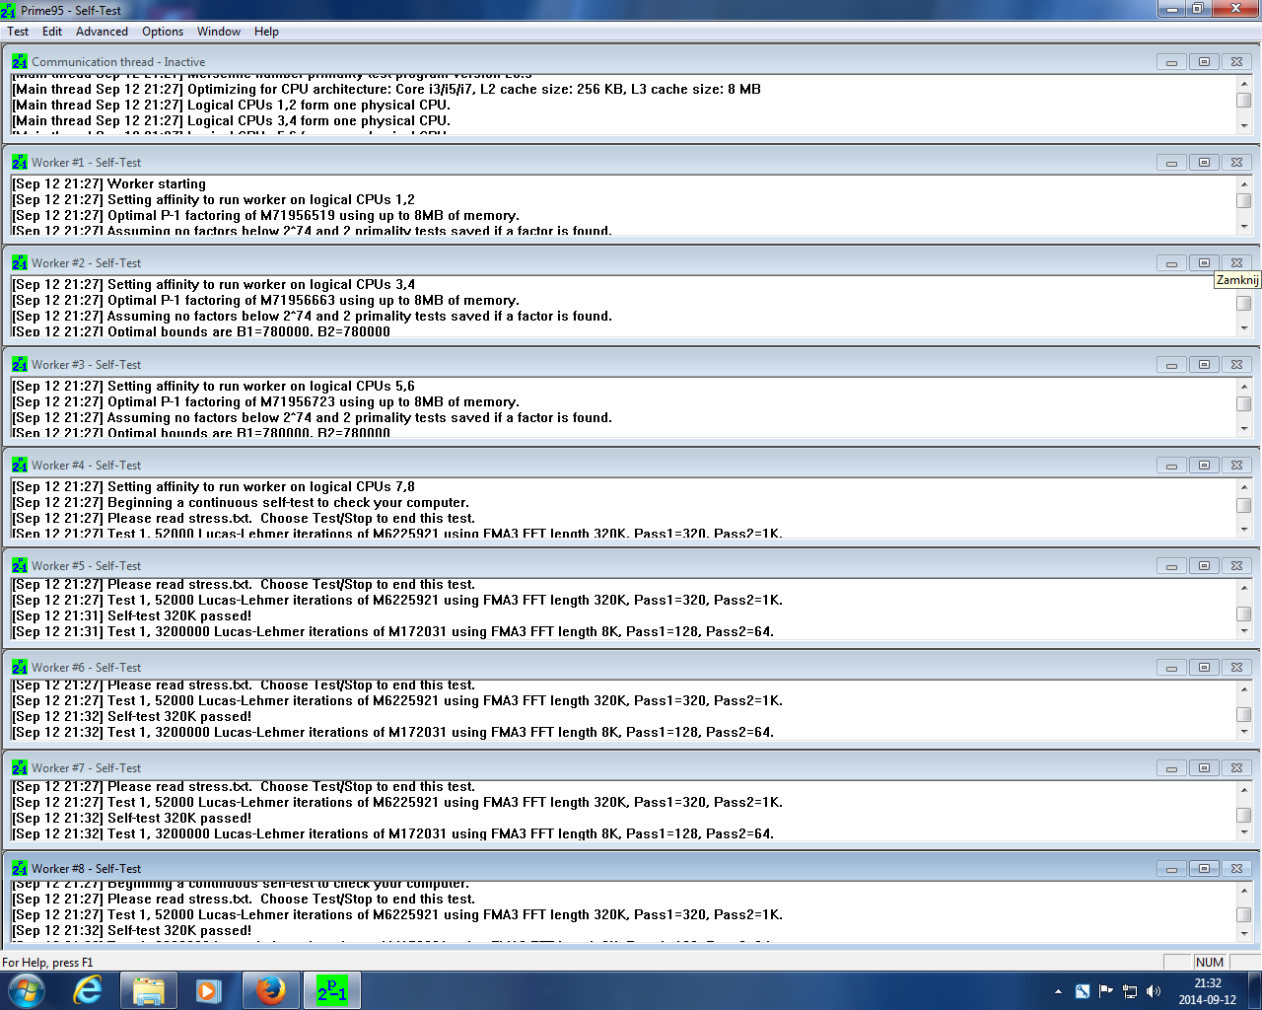The width and height of the screenshot is (1262, 1010).
Task: Click scroll-up arrow in Communication thread window
Action: pos(1244,84)
